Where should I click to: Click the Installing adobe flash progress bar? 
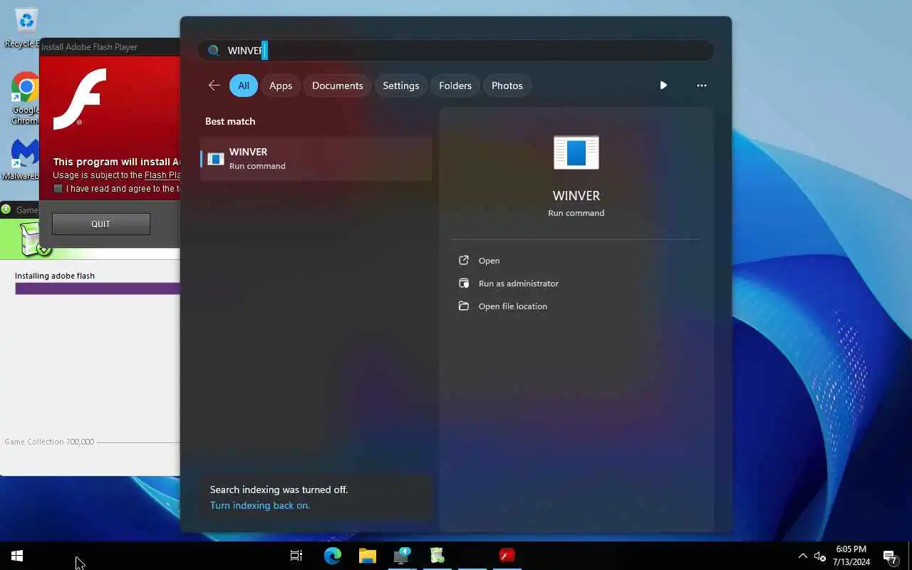[98, 289]
